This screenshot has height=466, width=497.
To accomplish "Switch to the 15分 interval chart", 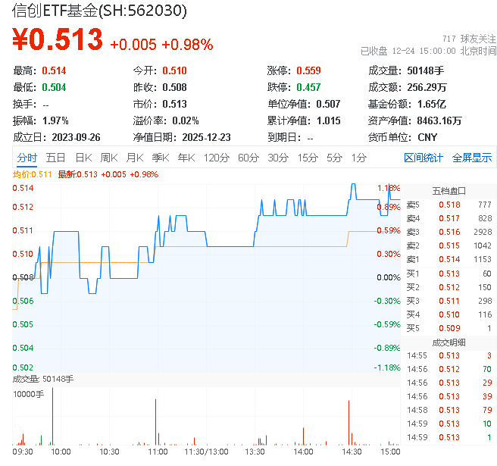I will (308, 158).
